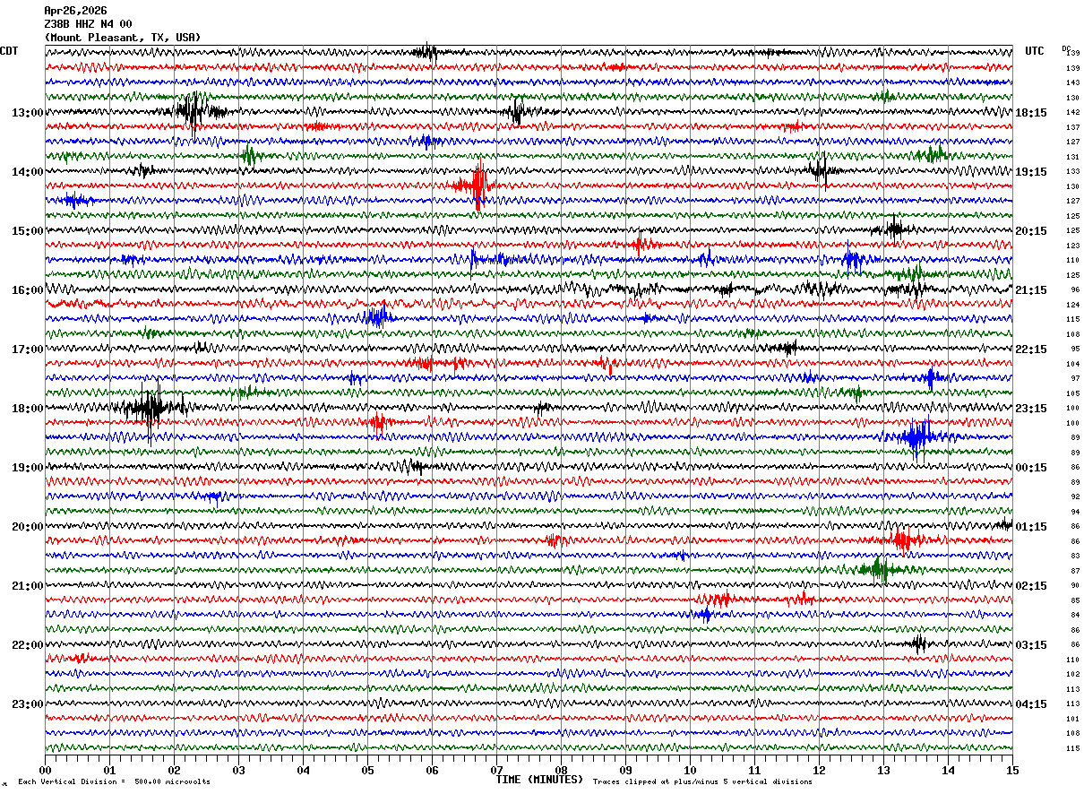
Task: Click the 20:00 CDT row label
Action: pyautogui.click(x=27, y=527)
